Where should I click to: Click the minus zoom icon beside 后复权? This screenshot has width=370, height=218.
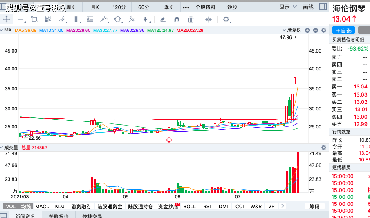[315, 30]
